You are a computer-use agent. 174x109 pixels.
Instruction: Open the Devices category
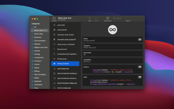pyautogui.click(x=39, y=51)
